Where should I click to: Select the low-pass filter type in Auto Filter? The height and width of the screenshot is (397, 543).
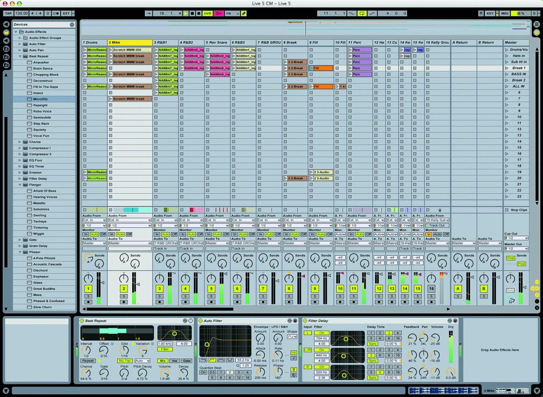pyautogui.click(x=203, y=360)
